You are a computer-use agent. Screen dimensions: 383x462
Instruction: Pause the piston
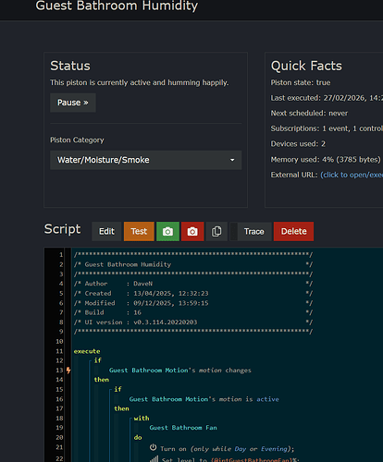point(73,103)
